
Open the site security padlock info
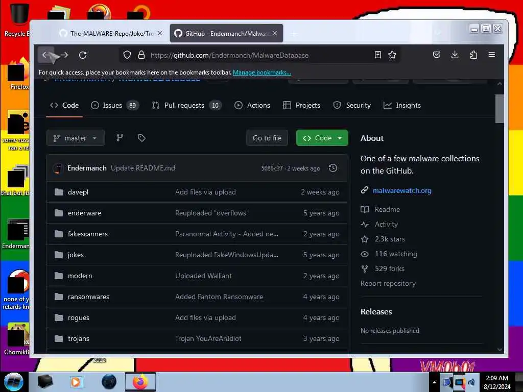[141, 55]
